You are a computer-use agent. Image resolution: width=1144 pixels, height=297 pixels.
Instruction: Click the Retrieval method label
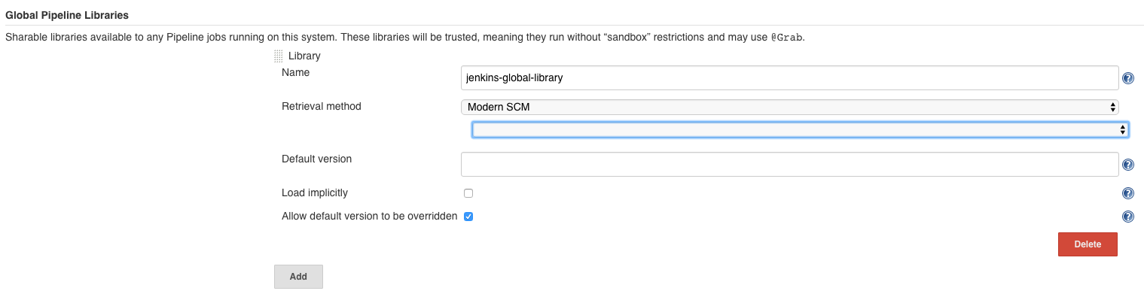[x=322, y=107]
